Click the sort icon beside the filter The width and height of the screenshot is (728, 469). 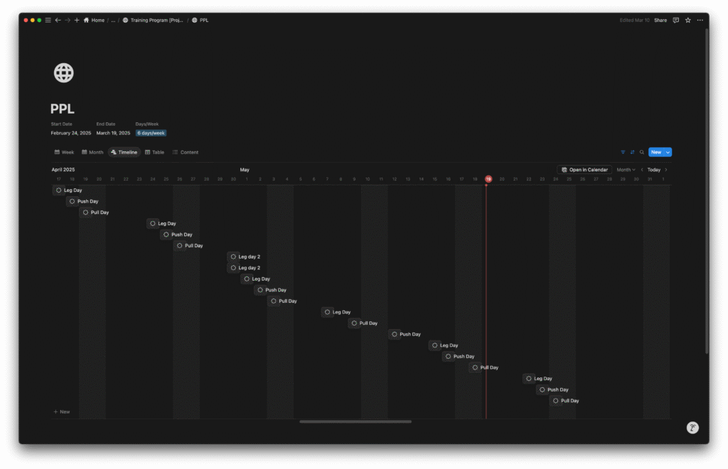(632, 152)
